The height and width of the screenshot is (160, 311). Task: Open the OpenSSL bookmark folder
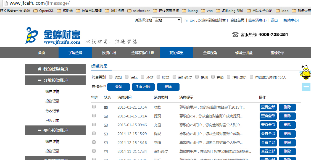44,11
